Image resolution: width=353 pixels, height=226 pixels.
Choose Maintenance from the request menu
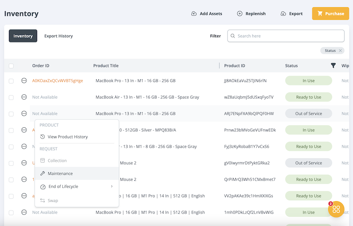click(x=60, y=173)
